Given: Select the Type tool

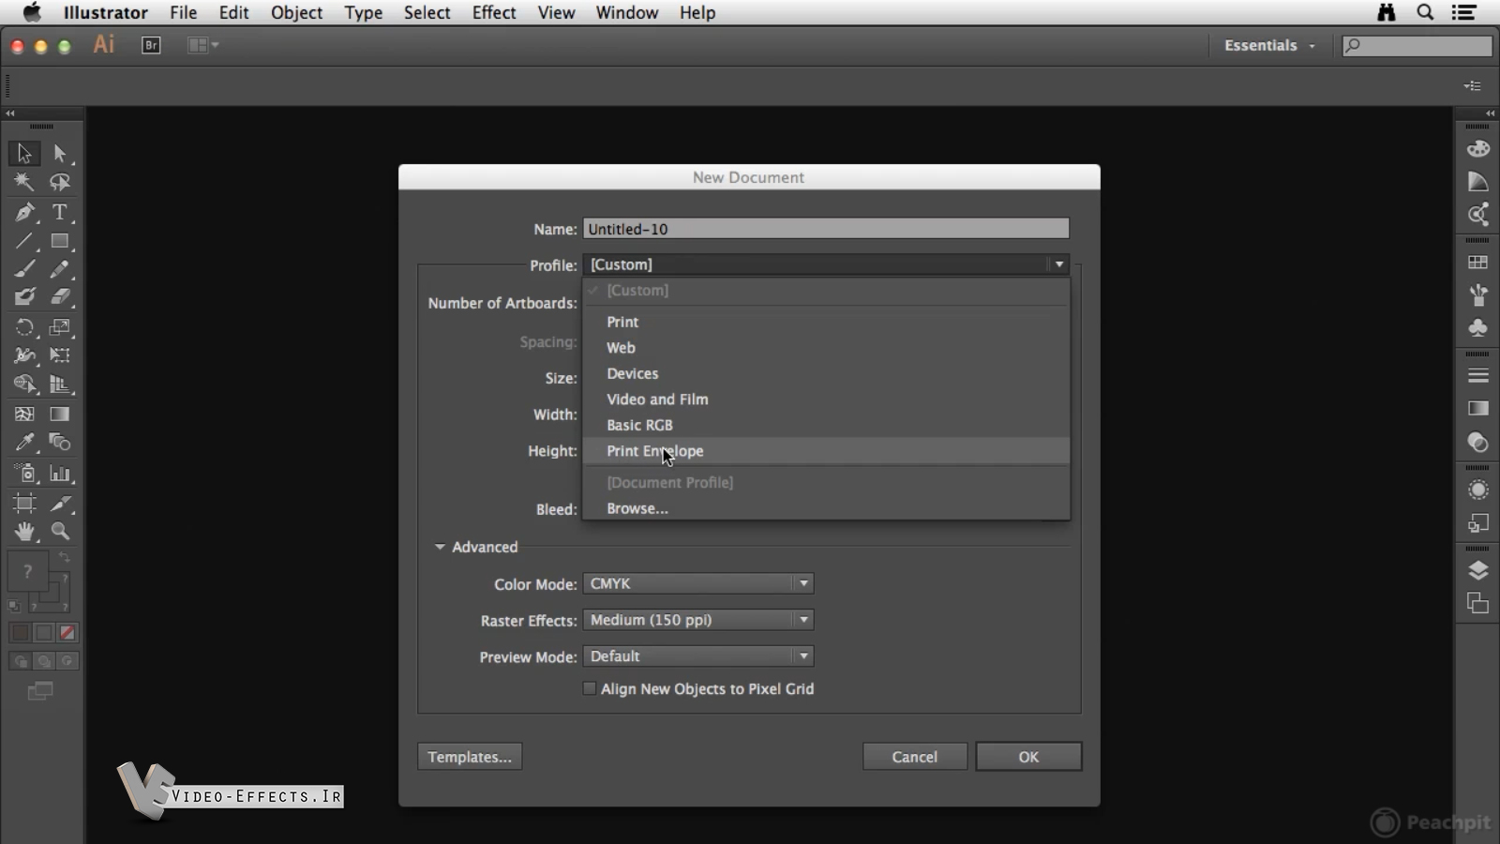Looking at the screenshot, I should tap(60, 212).
